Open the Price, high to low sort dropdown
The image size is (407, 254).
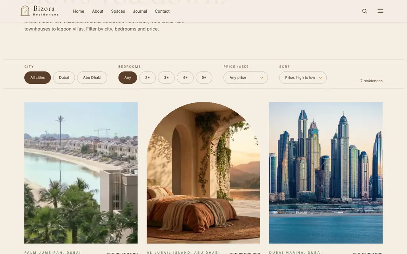point(302,77)
